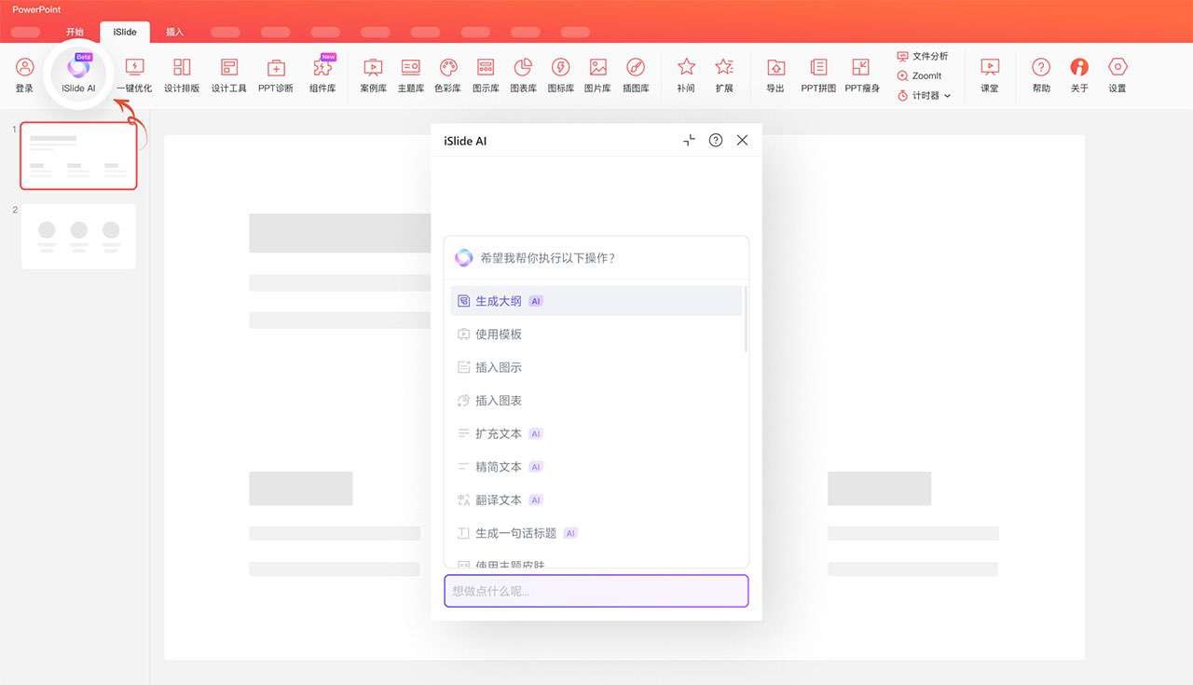
Task: Open 设计工具 design tools
Action: tap(229, 75)
